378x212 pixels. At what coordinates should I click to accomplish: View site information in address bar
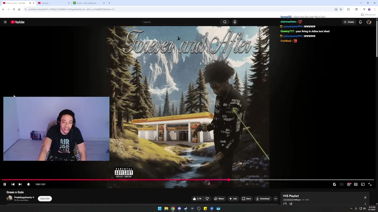(x=26, y=9)
